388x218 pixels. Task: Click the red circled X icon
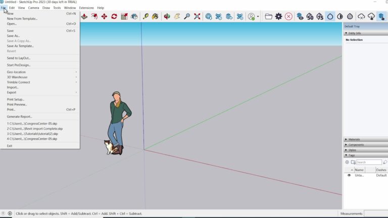click(288, 17)
